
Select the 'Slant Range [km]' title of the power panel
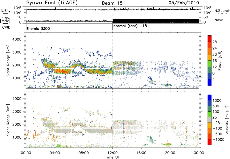pyautogui.click(x=8, y=61)
